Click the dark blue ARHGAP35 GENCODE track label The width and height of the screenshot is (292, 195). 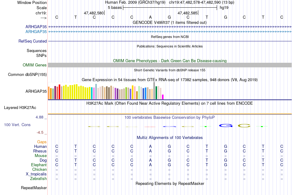36,27
